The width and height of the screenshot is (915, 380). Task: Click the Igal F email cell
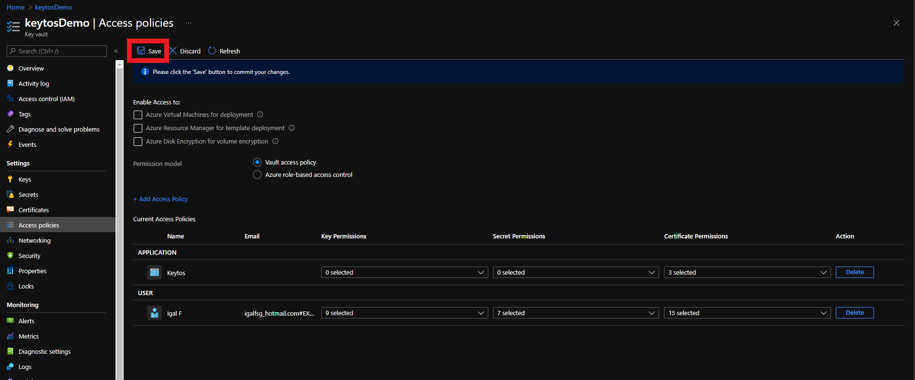pyautogui.click(x=279, y=313)
